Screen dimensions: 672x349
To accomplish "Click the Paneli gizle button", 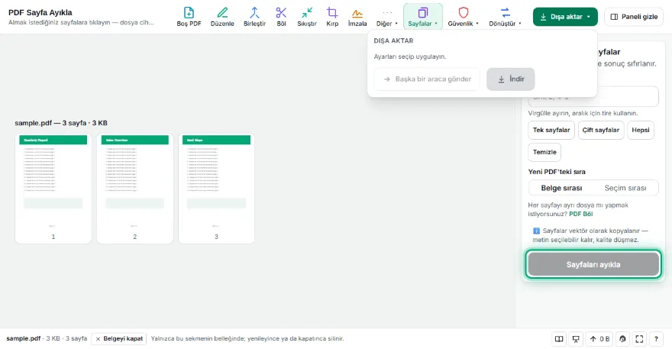I will coord(633,17).
